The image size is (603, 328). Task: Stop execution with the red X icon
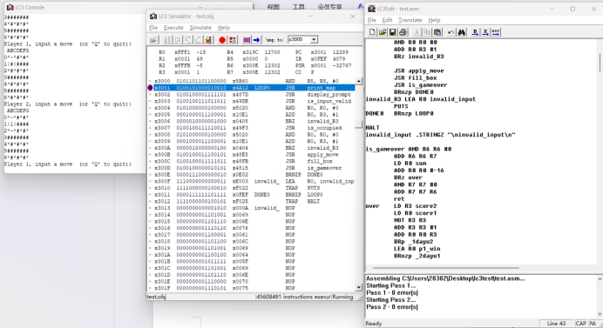[x=209, y=39]
